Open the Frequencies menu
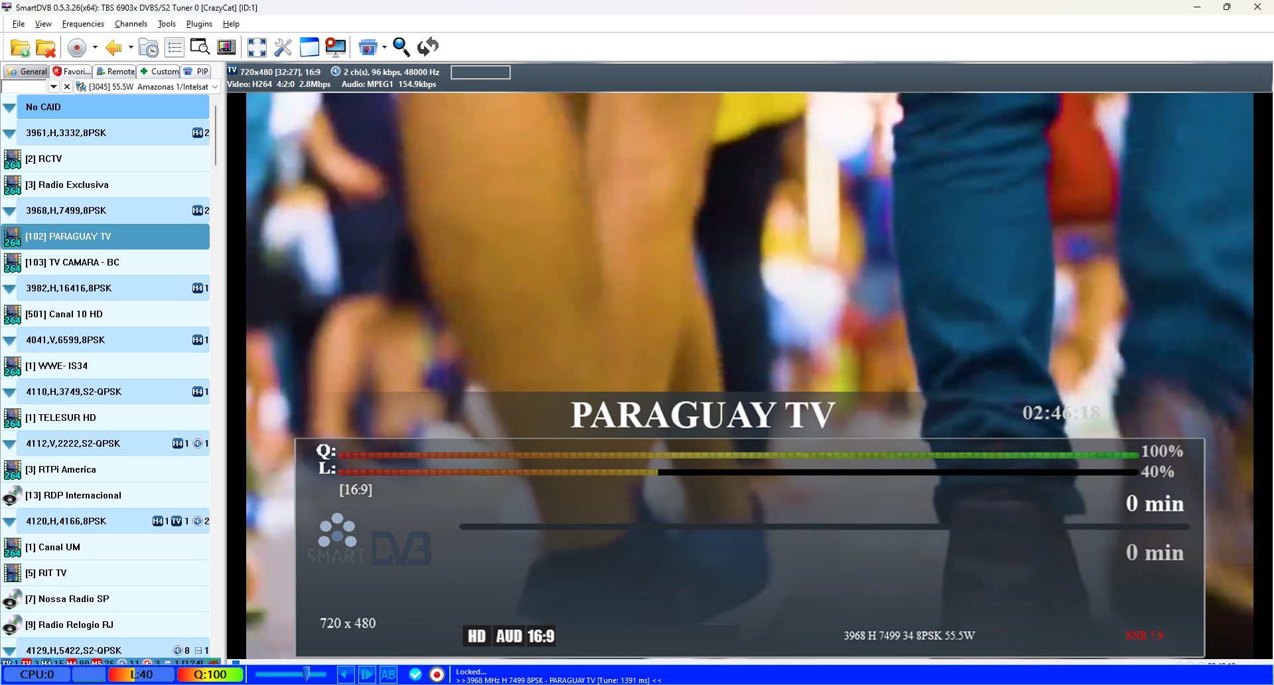 (83, 24)
